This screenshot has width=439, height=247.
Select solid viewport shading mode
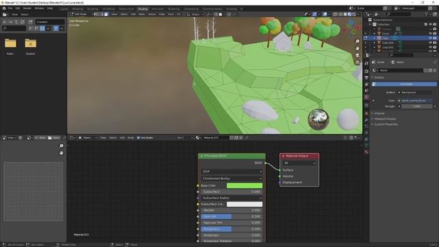[345, 14]
